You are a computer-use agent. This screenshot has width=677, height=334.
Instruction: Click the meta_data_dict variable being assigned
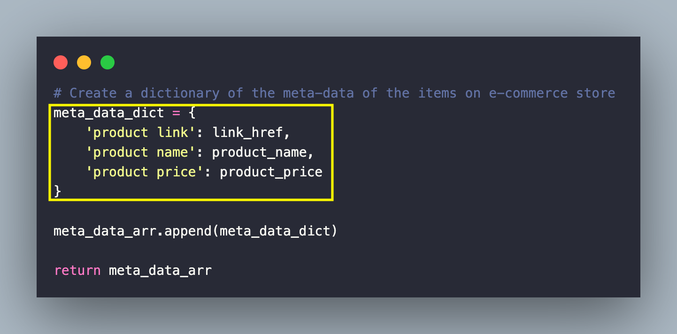(108, 113)
